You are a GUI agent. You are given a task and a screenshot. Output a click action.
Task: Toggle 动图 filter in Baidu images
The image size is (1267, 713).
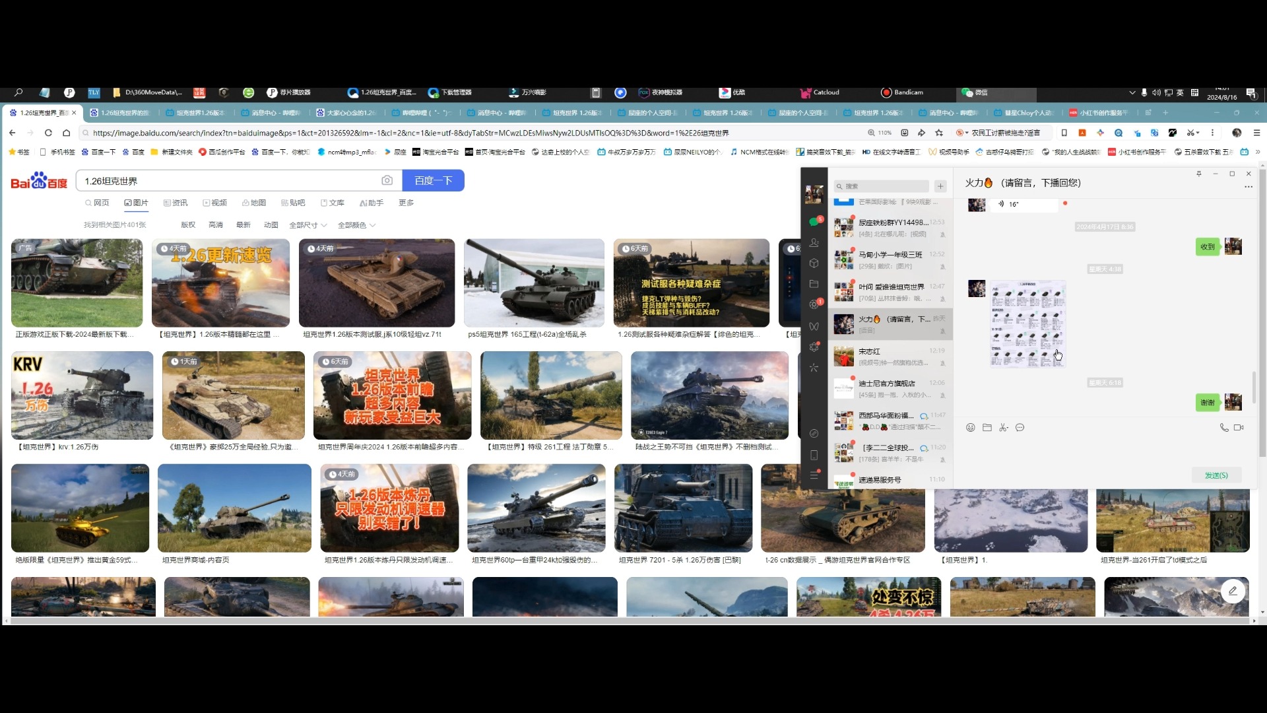[271, 225]
